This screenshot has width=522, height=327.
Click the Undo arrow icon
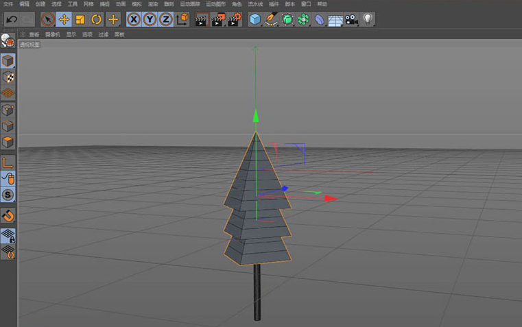(x=12, y=19)
